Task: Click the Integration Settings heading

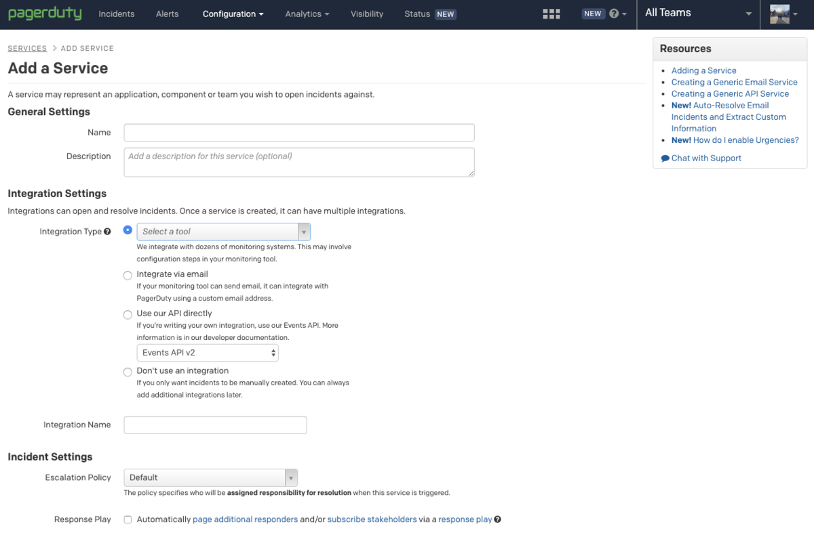Action: [57, 194]
